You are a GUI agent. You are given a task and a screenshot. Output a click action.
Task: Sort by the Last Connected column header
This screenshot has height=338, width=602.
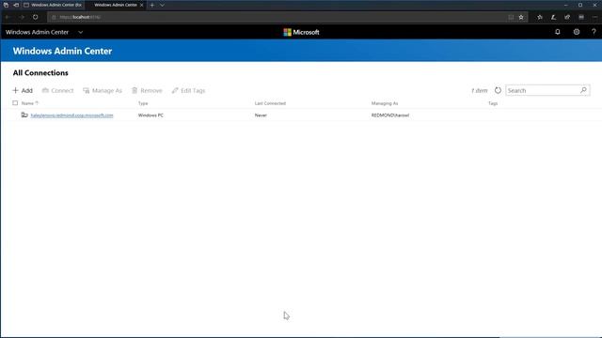[270, 103]
